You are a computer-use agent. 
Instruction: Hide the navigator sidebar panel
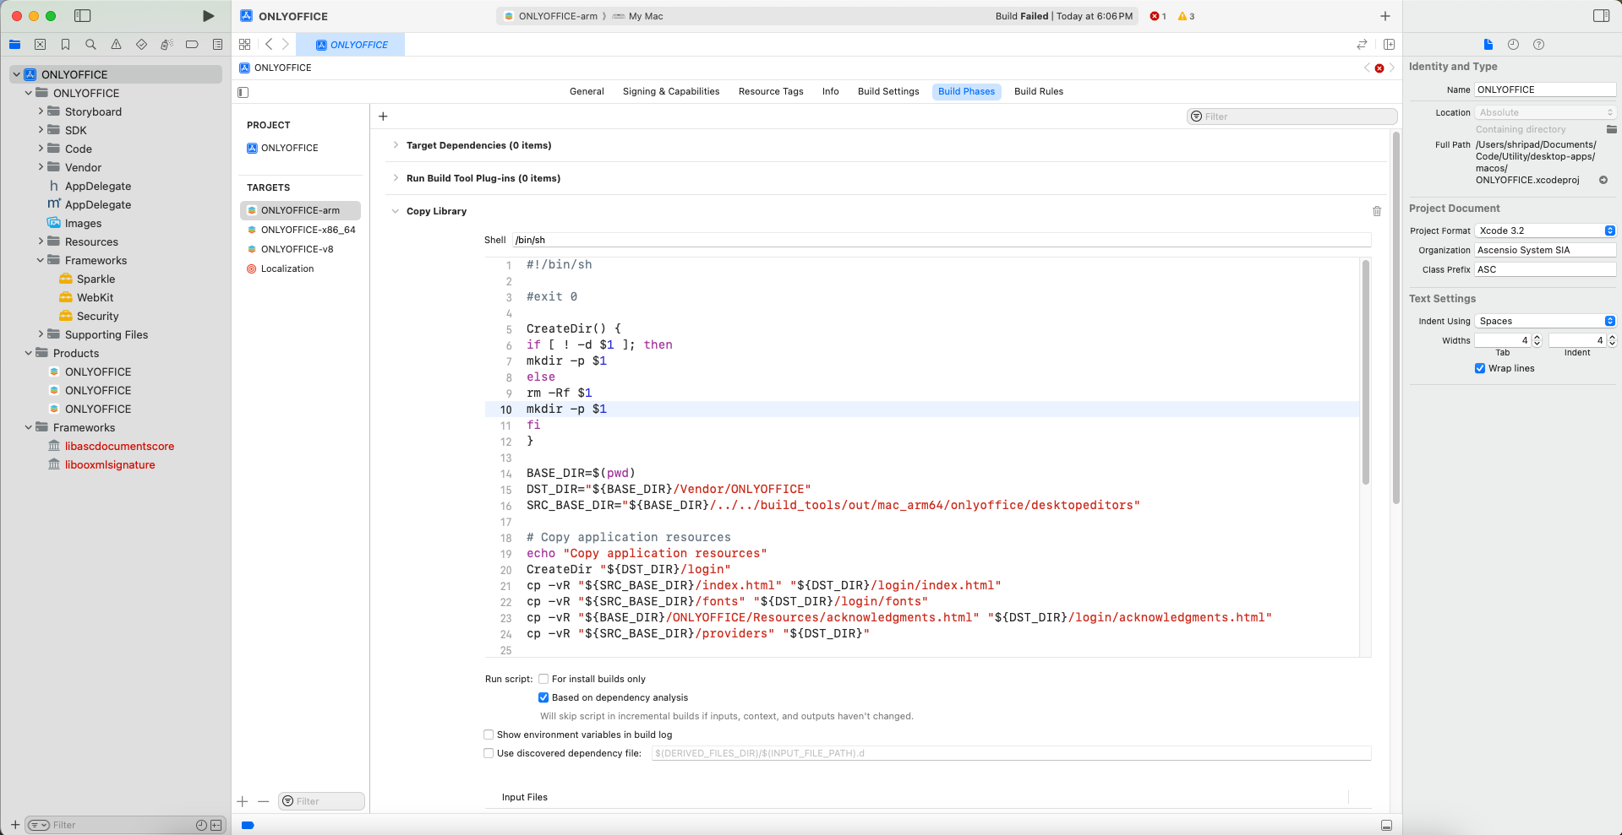pyautogui.click(x=83, y=16)
